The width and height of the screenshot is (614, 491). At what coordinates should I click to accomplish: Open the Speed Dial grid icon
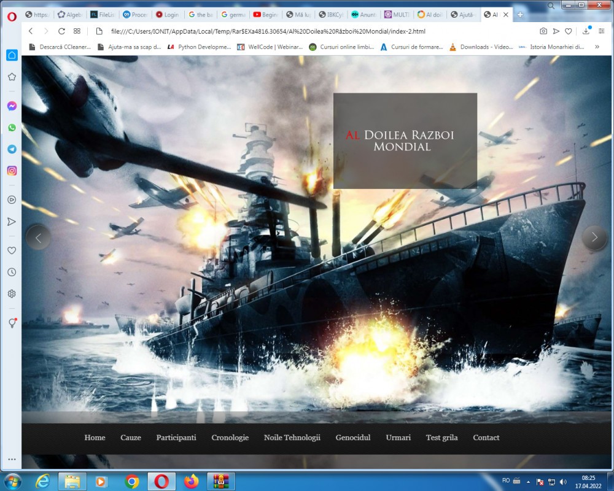pyautogui.click(x=77, y=31)
